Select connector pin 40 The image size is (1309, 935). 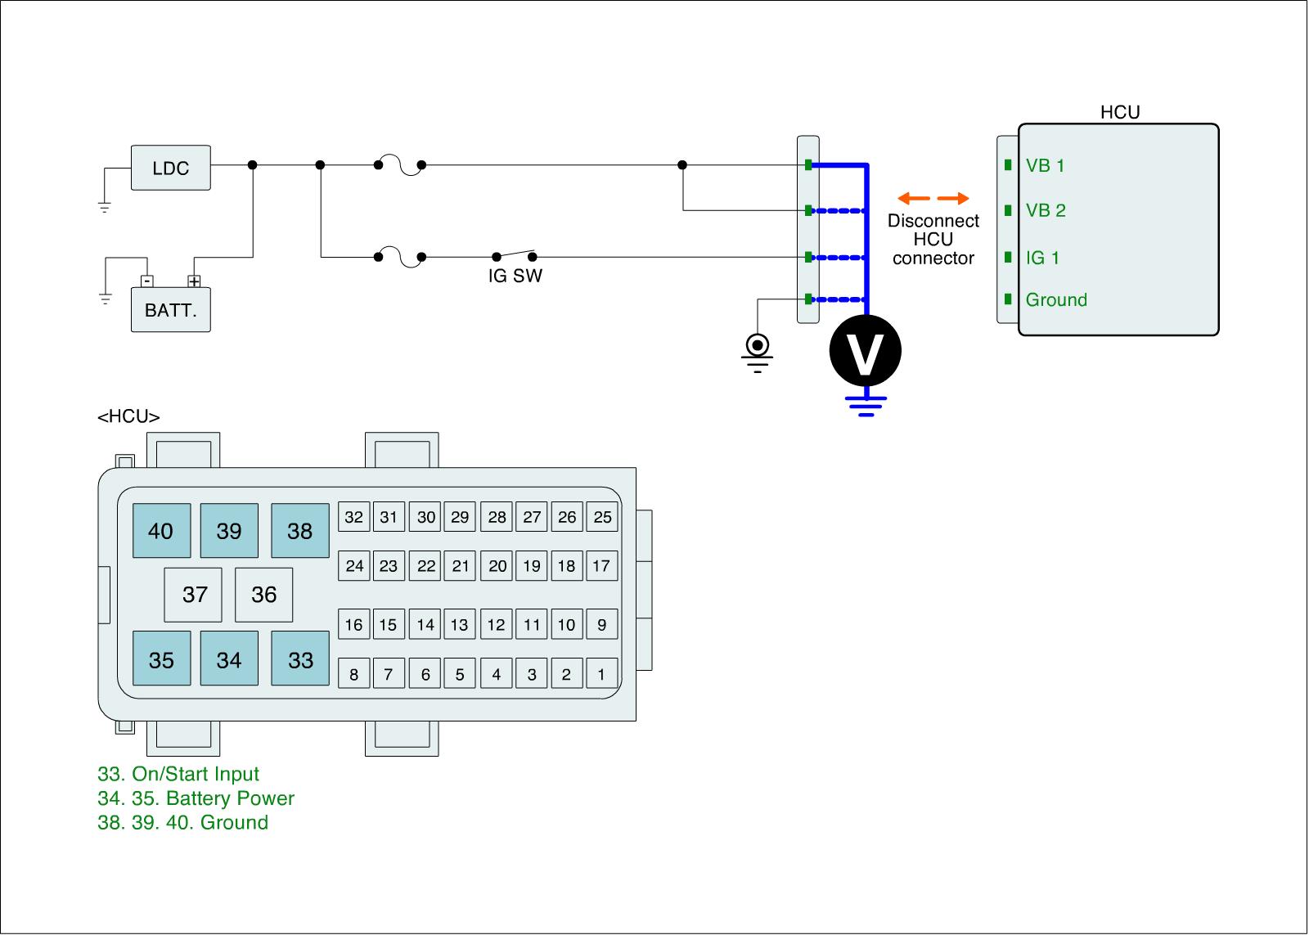pos(161,531)
